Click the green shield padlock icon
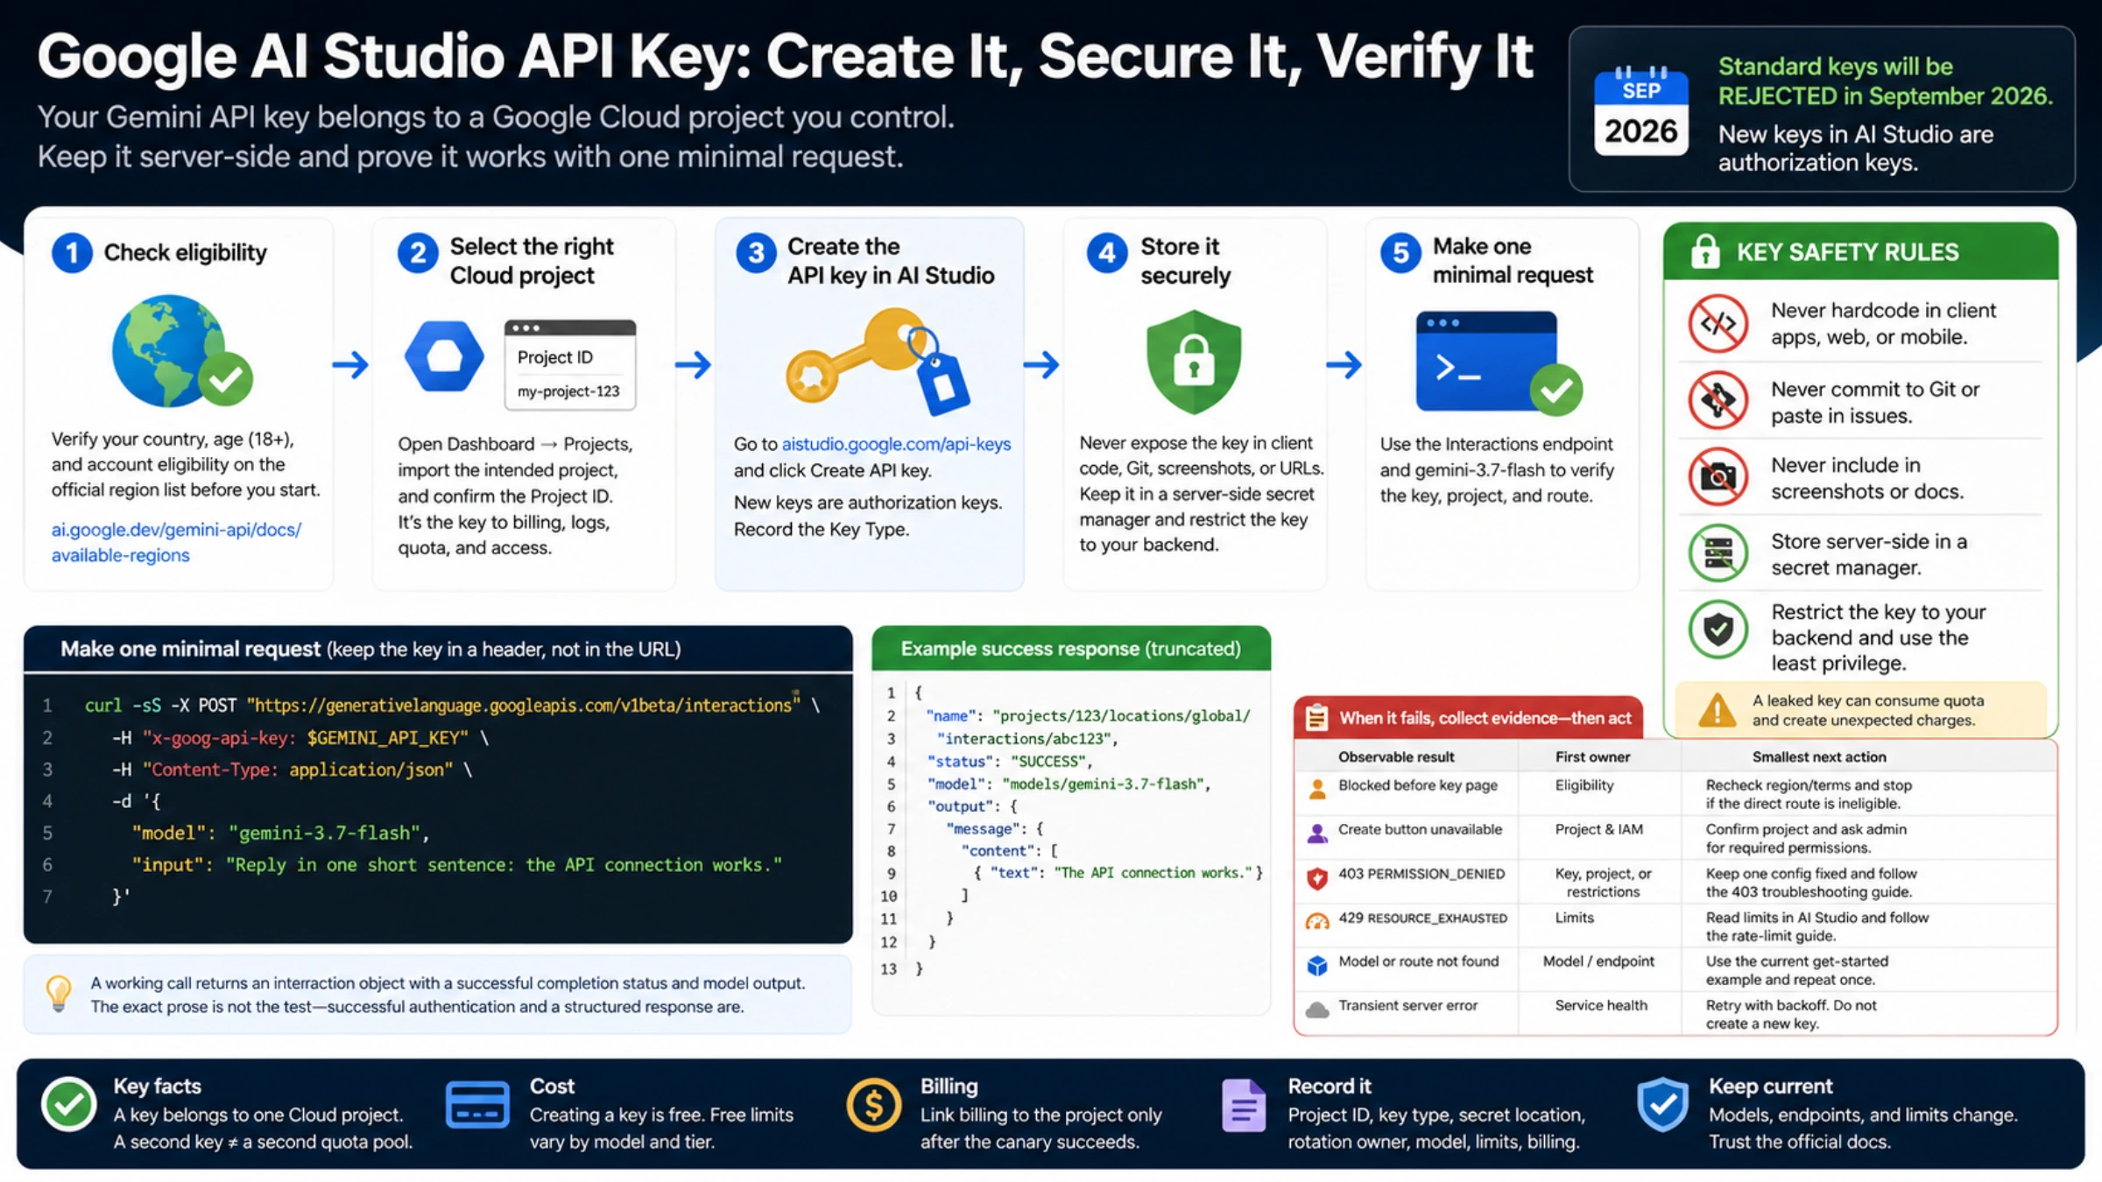The width and height of the screenshot is (2102, 1182). [x=1194, y=362]
